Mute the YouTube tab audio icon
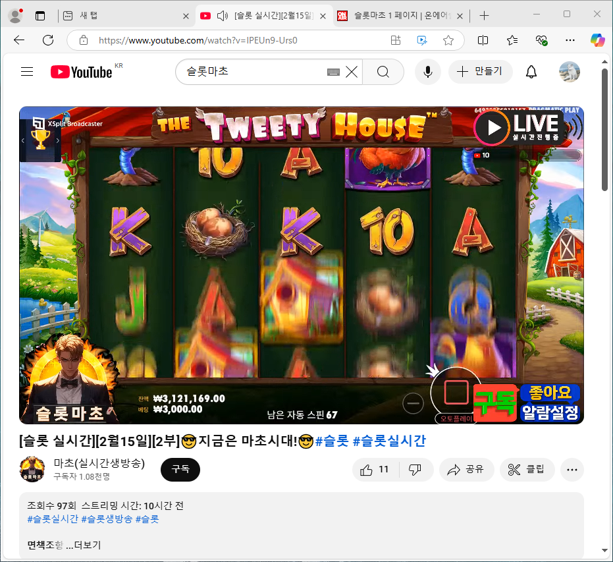The image size is (613, 562). tap(223, 16)
